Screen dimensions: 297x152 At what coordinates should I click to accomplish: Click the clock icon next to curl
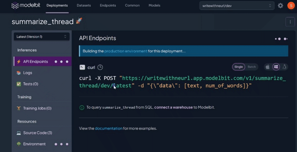click(x=100, y=67)
